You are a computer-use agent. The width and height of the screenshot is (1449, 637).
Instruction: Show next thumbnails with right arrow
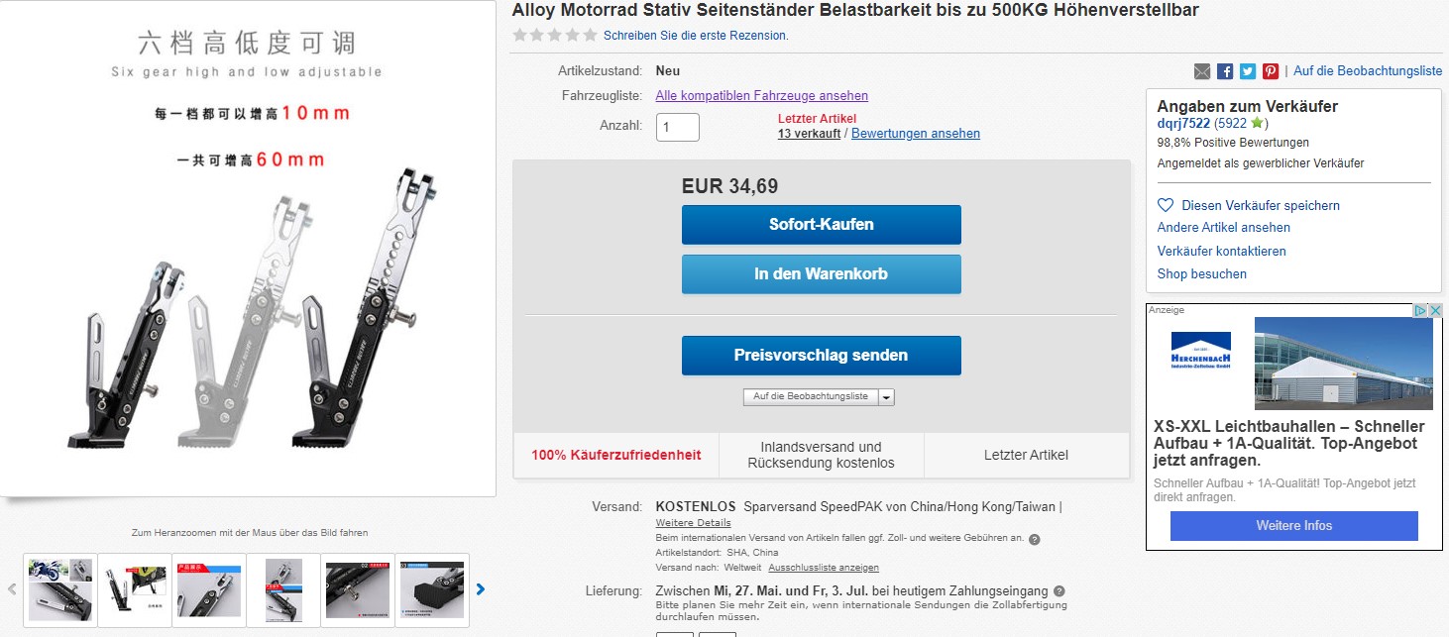[481, 589]
